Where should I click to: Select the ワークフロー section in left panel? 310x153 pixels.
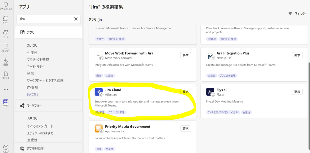(49, 106)
